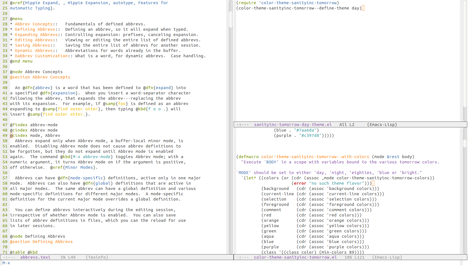Image resolution: width=469 pixels, height=269 pixels.
Task: Open the 'Dabbrev Customization' menu entry
Action: coord(41,56)
